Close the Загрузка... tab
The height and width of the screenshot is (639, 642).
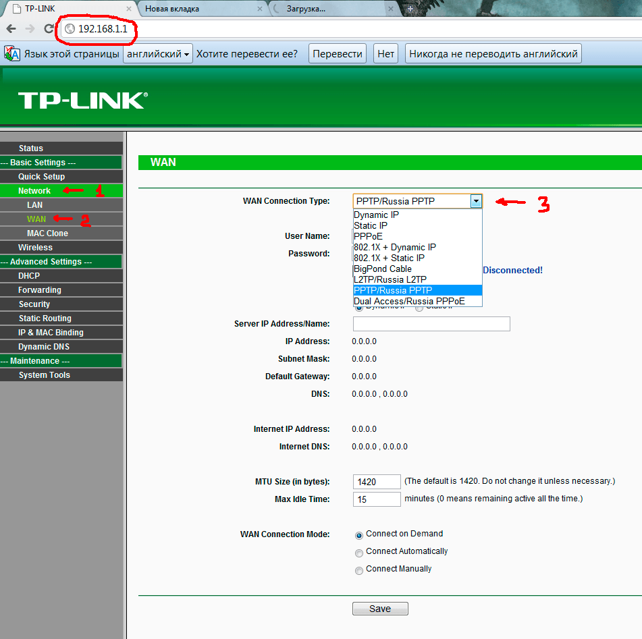[x=391, y=9]
